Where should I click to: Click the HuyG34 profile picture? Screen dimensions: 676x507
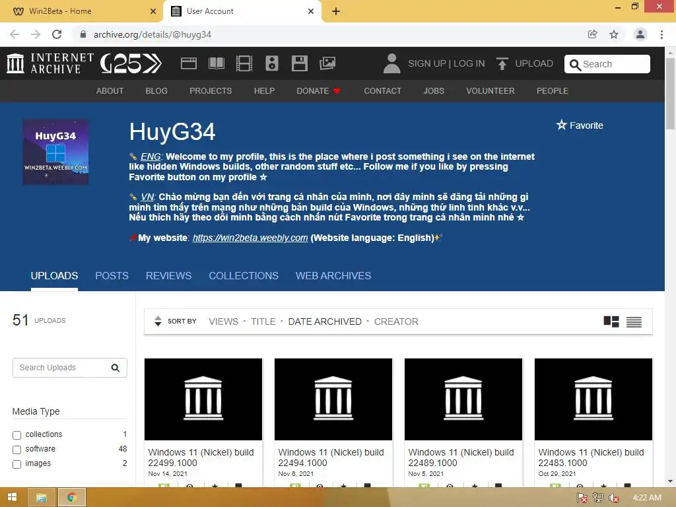[55, 152]
